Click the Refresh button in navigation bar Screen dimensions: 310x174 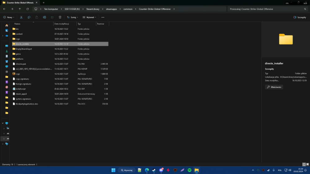[28, 9]
